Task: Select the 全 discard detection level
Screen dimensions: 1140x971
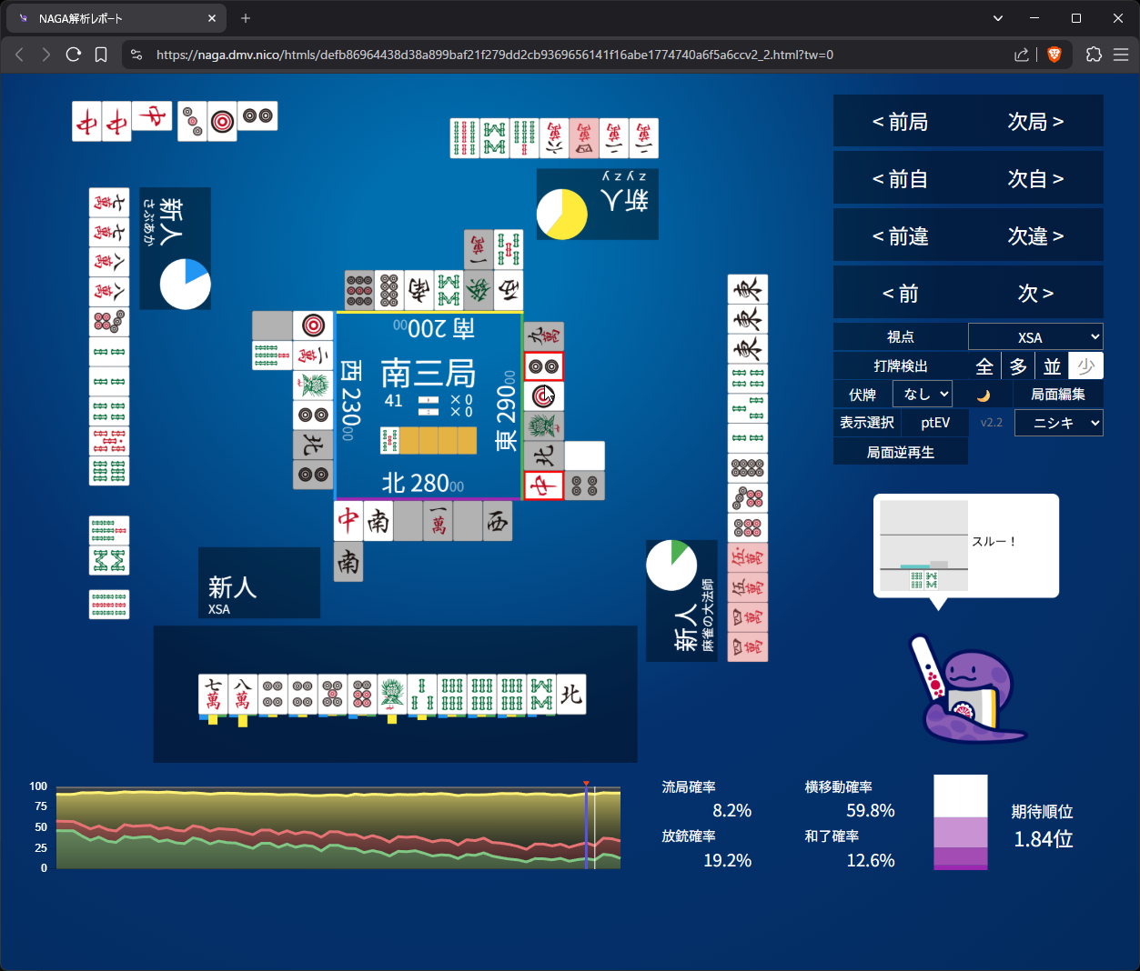Action: tap(984, 366)
